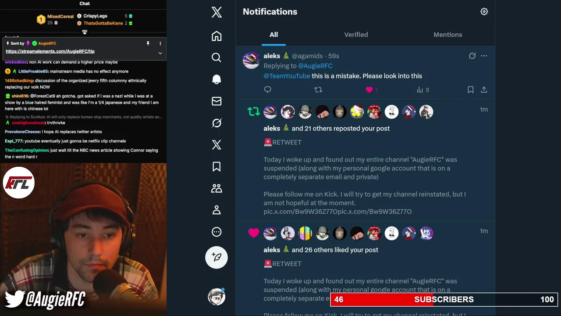Click subscriber goal progress bar
The width and height of the screenshot is (561, 316).
pyautogui.click(x=444, y=299)
